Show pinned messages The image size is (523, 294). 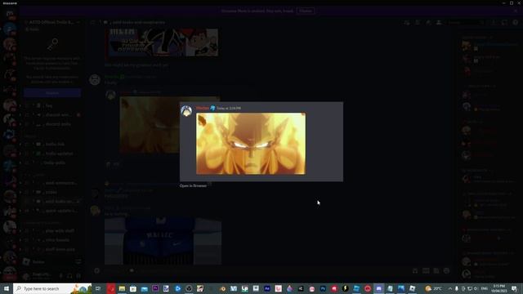click(428, 22)
